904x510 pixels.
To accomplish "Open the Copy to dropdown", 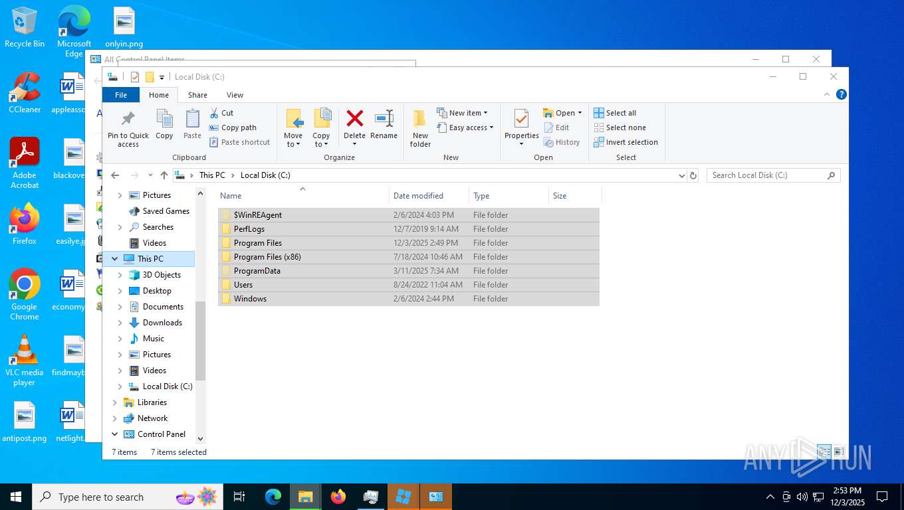I will click(x=322, y=129).
